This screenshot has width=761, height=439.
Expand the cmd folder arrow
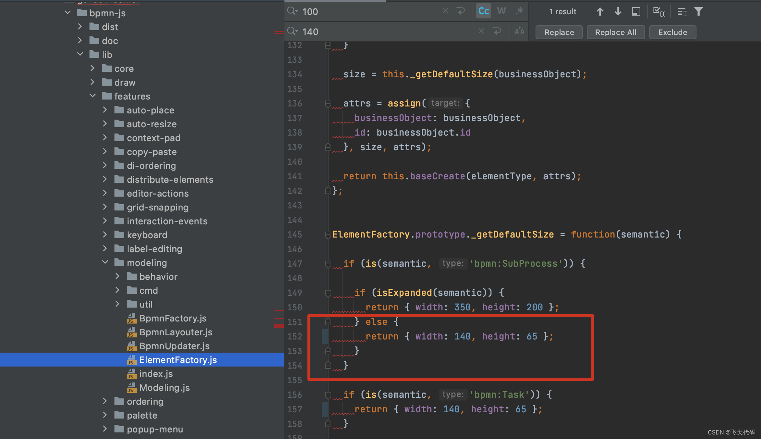click(118, 290)
